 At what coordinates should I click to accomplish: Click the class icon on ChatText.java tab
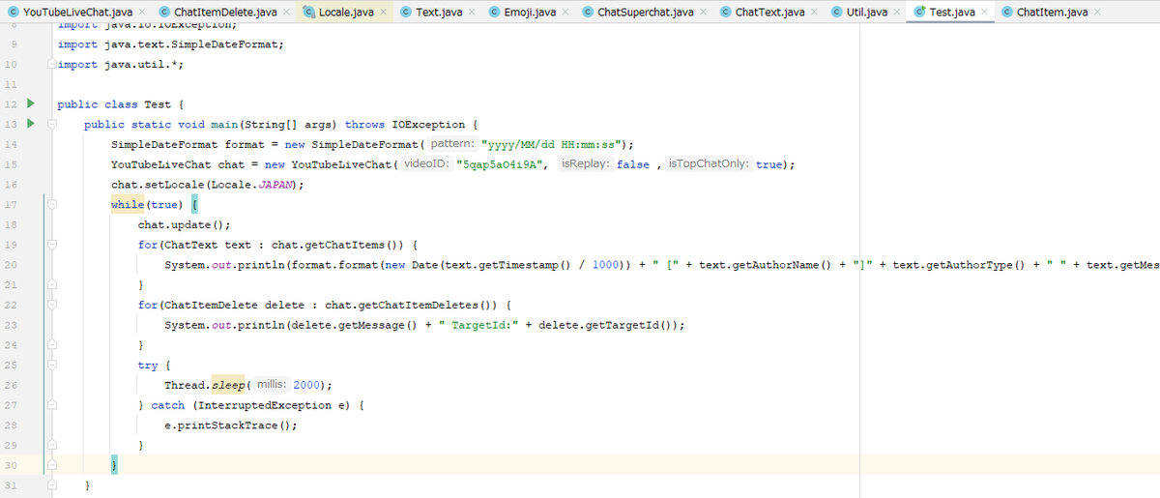point(726,12)
